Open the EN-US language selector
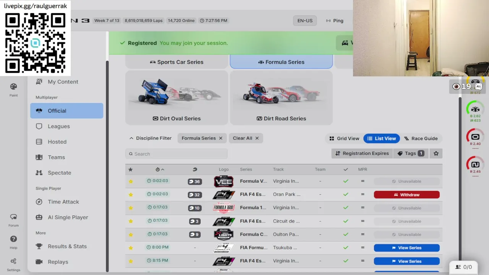 tap(305, 21)
